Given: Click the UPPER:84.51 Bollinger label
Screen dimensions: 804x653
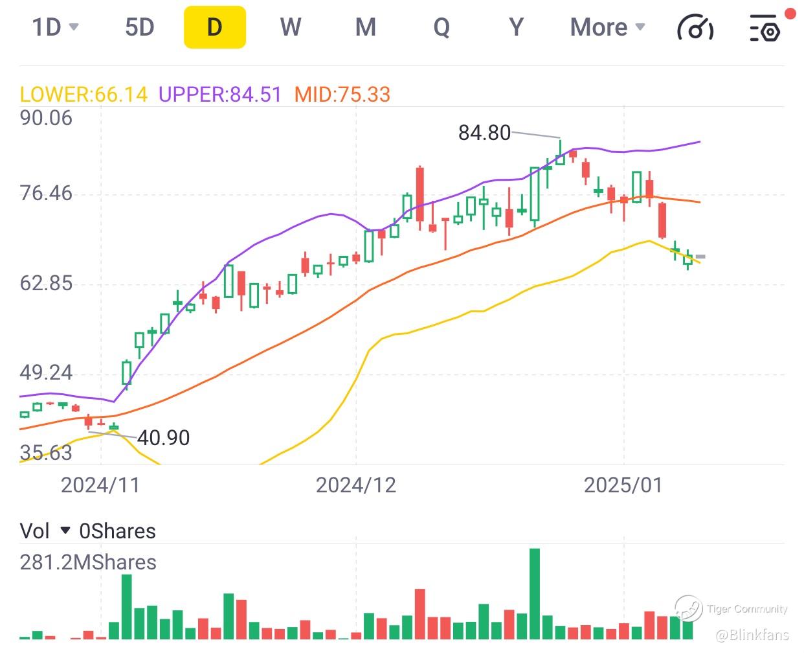Looking at the screenshot, I should click(x=220, y=95).
